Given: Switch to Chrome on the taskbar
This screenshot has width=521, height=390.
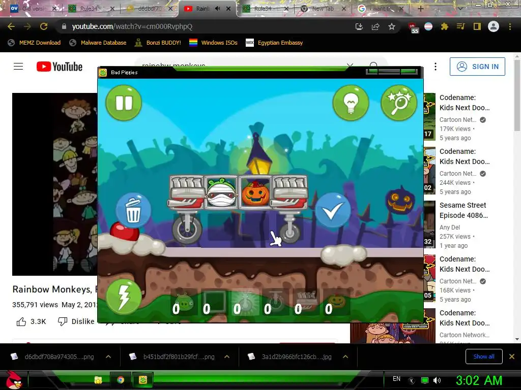Looking at the screenshot, I should [x=121, y=380].
